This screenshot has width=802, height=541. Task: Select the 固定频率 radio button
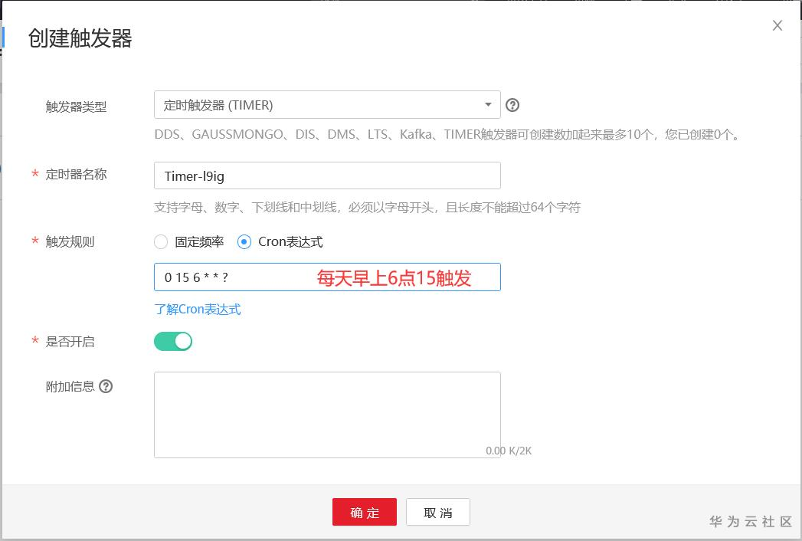(161, 241)
